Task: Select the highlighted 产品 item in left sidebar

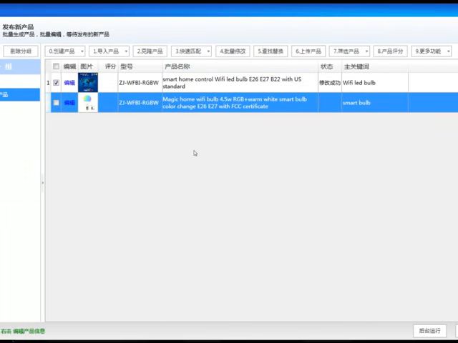Action: click(20, 95)
